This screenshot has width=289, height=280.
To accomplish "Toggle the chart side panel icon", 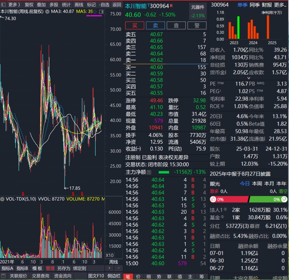I will coord(101,12).
